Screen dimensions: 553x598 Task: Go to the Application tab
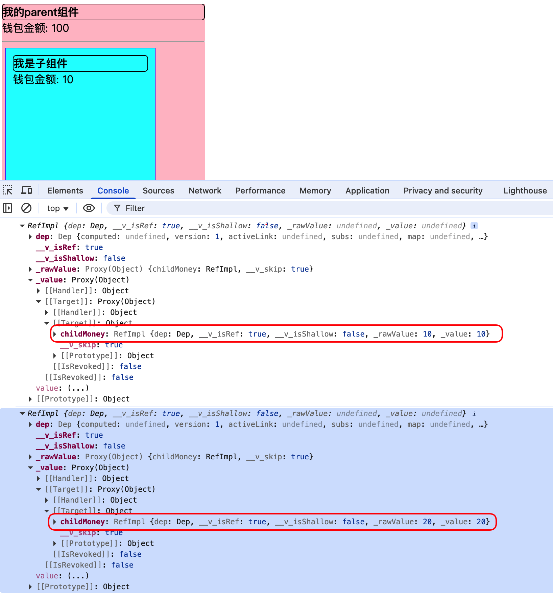tap(367, 190)
